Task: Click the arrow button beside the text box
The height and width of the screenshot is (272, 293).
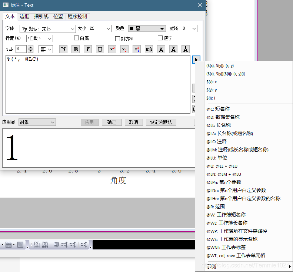Action: pyautogui.click(x=196, y=60)
